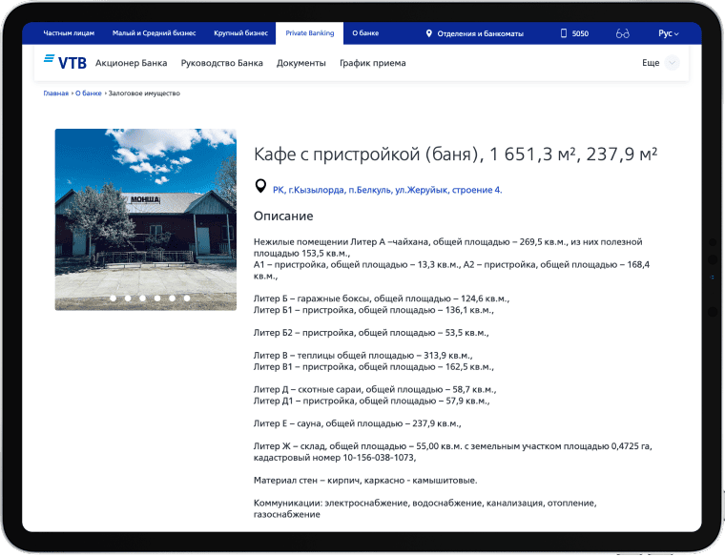Click the line 'Литер В – теплицы'
725x556 pixels.
click(362, 356)
